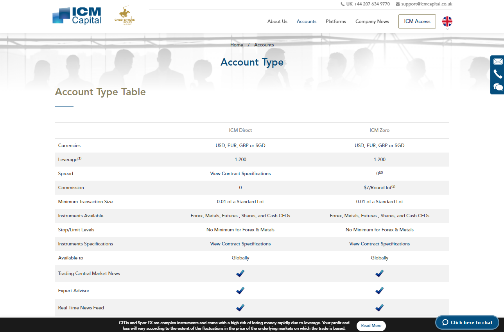Click the envelope icon in side panel
This screenshot has height=332, width=504.
[498, 62]
